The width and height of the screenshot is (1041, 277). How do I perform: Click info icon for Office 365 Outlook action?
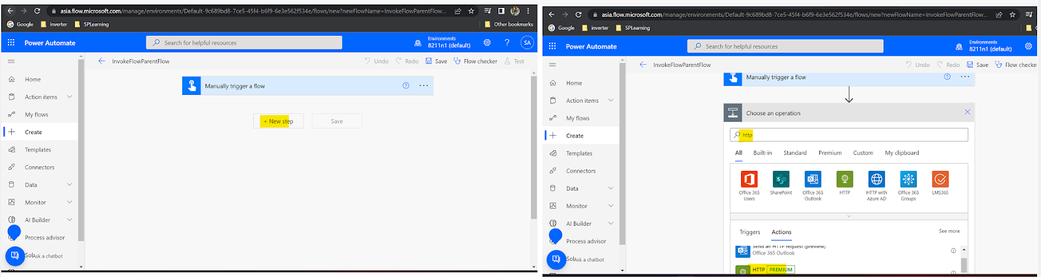point(953,250)
